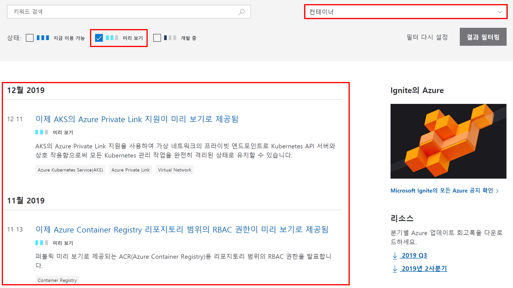Click the 개발 중 status bars icon
The image size is (513, 288).
pyautogui.click(x=170, y=38)
